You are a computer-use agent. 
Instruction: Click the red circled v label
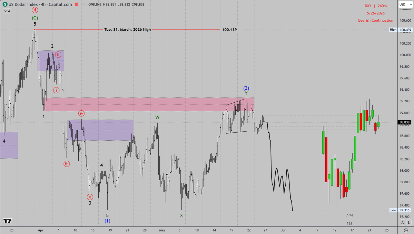(x=90, y=197)
